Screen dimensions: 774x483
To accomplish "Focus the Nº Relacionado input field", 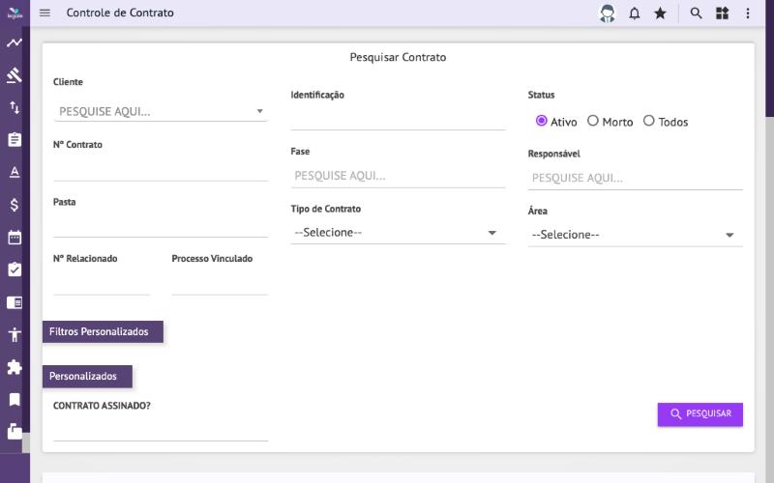I will click(102, 284).
